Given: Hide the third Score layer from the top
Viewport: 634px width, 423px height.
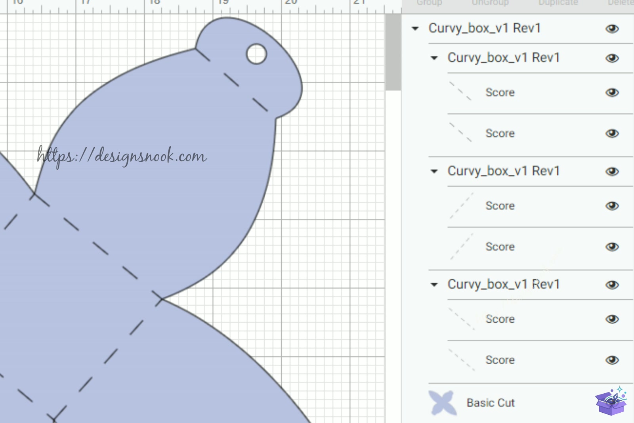Looking at the screenshot, I should (612, 206).
